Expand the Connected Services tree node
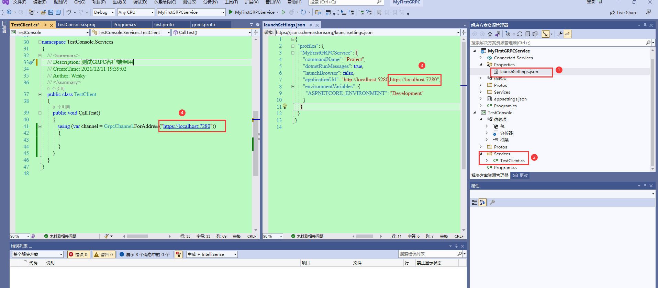The image size is (658, 288). [481, 58]
